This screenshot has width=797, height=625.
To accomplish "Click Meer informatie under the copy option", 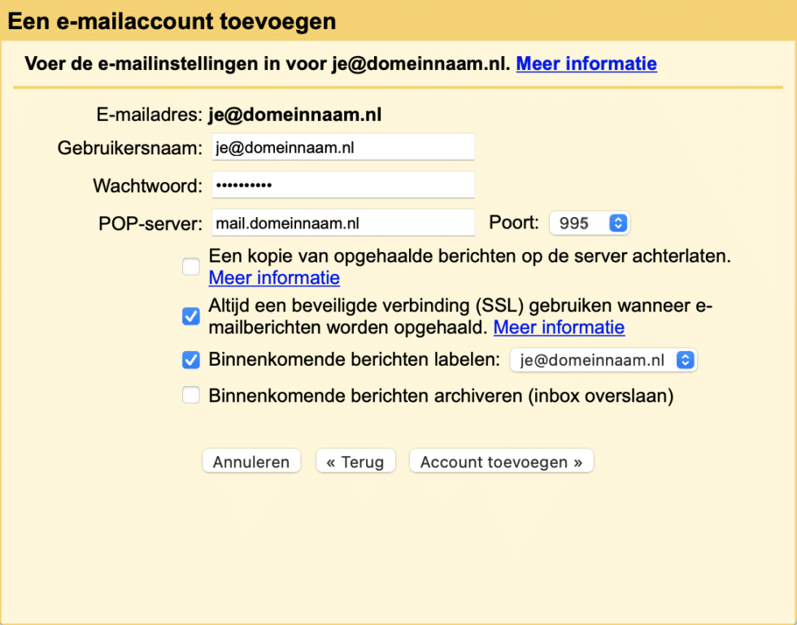I will (x=274, y=278).
